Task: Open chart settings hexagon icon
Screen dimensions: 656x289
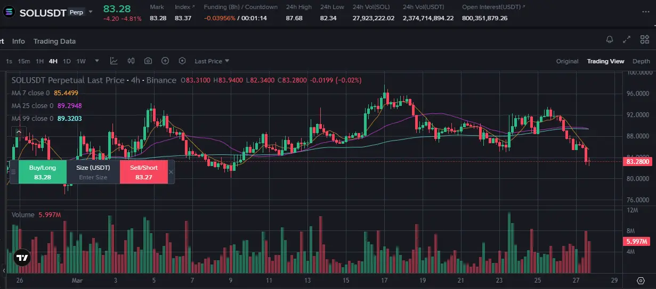Action: pyautogui.click(x=182, y=61)
